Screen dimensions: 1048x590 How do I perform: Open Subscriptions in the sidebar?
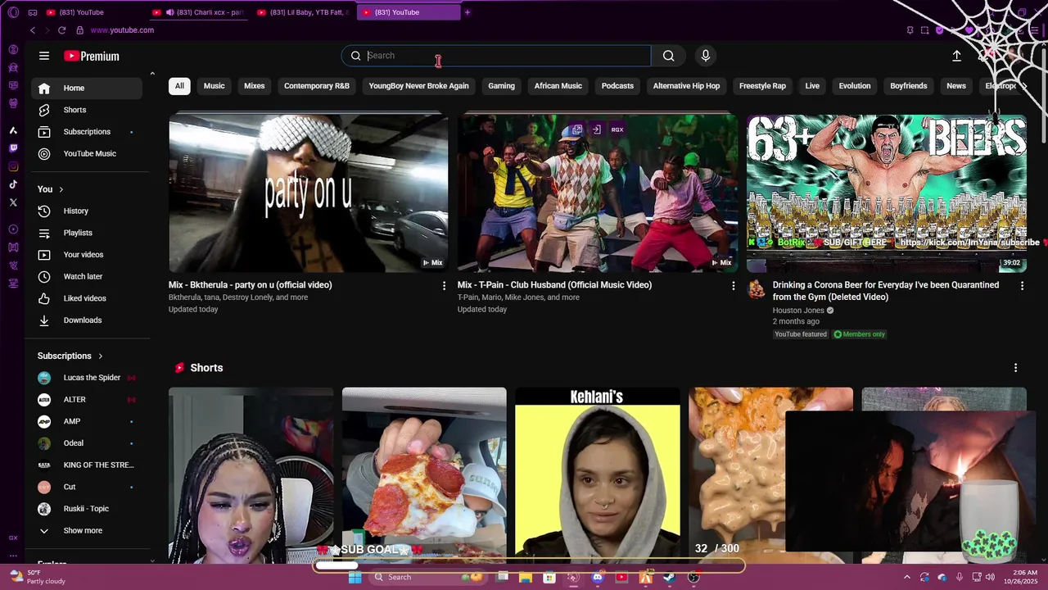point(87,132)
